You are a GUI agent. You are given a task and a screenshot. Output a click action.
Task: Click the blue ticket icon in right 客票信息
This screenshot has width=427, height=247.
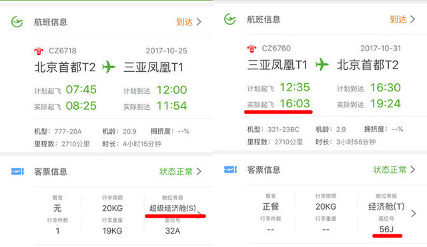230,170
